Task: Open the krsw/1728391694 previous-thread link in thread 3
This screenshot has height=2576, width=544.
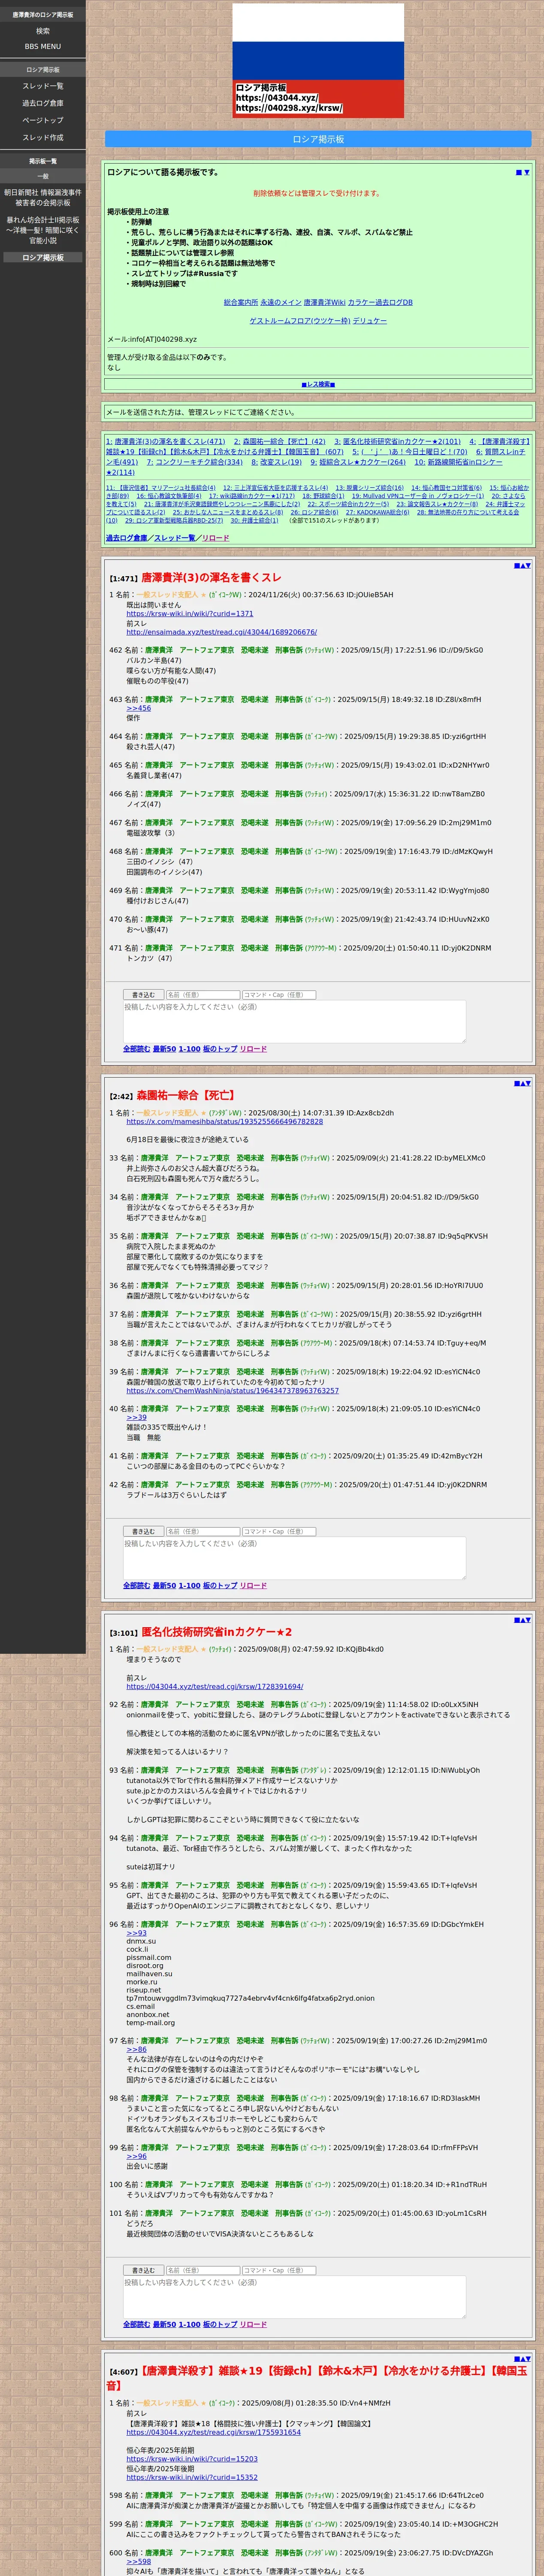Action: pyautogui.click(x=214, y=1686)
